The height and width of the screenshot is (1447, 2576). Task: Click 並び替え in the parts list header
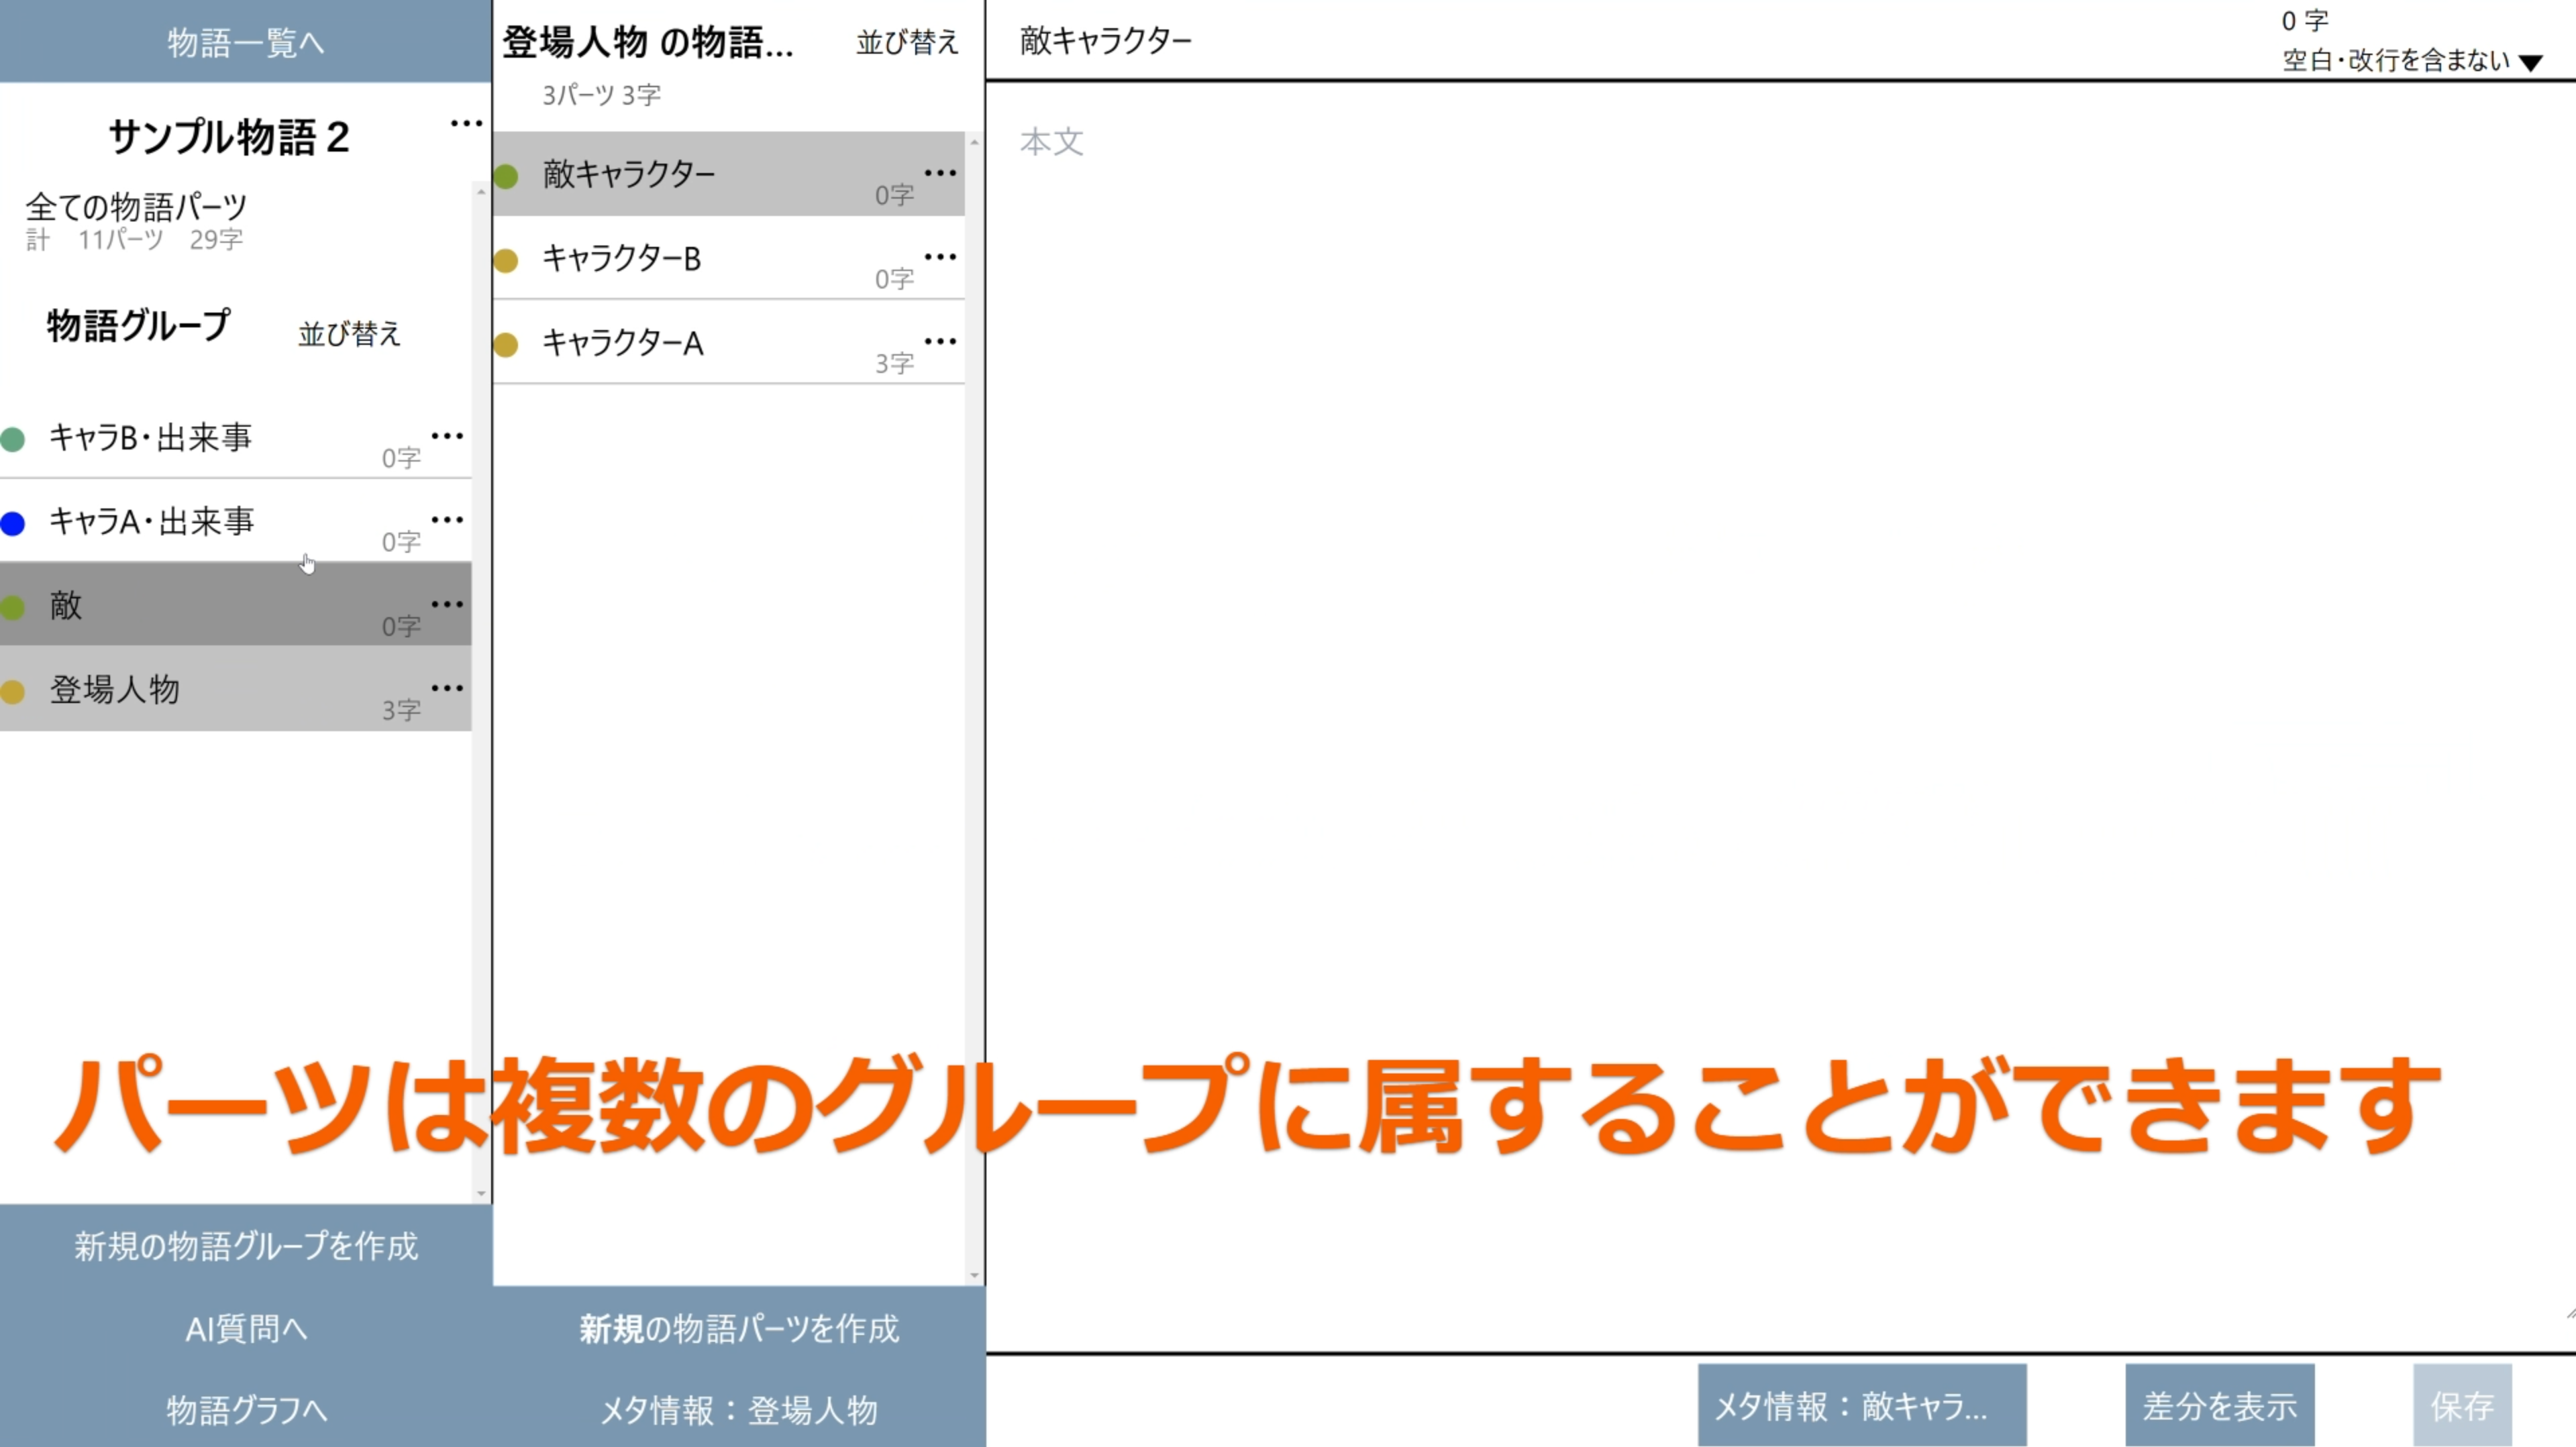click(x=907, y=42)
